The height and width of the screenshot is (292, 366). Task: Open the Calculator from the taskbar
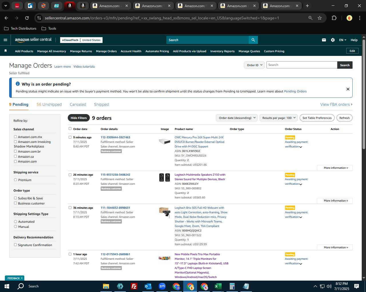point(232,286)
